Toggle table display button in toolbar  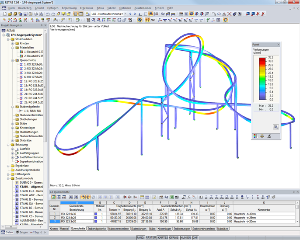(81, 14)
